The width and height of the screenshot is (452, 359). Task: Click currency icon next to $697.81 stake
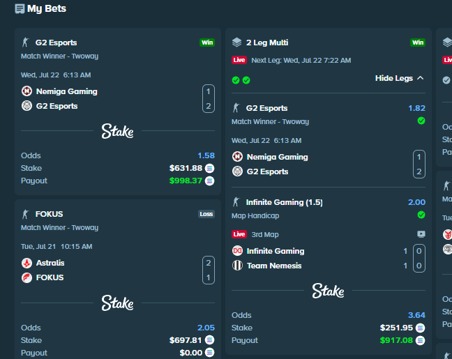(x=209, y=340)
